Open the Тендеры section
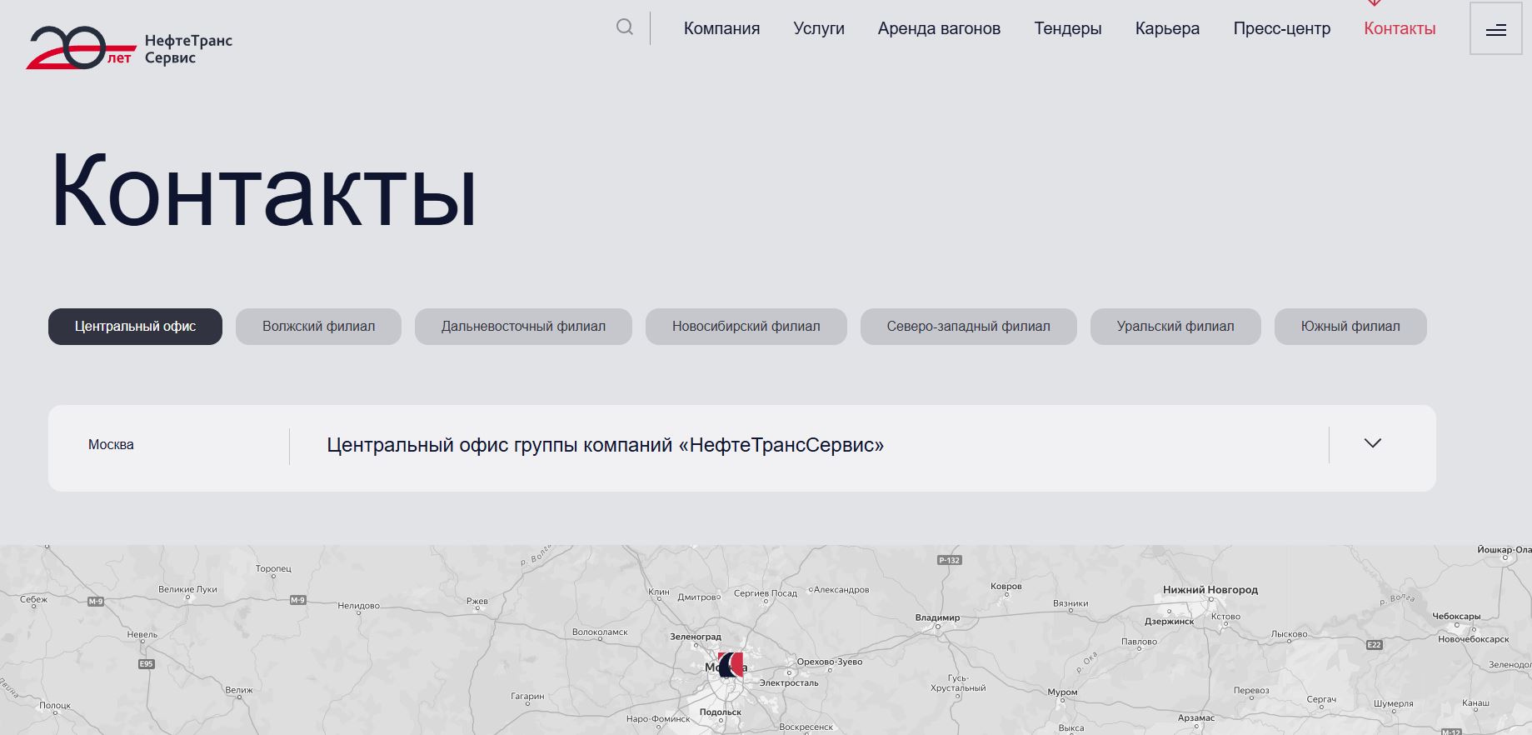 tap(1067, 28)
